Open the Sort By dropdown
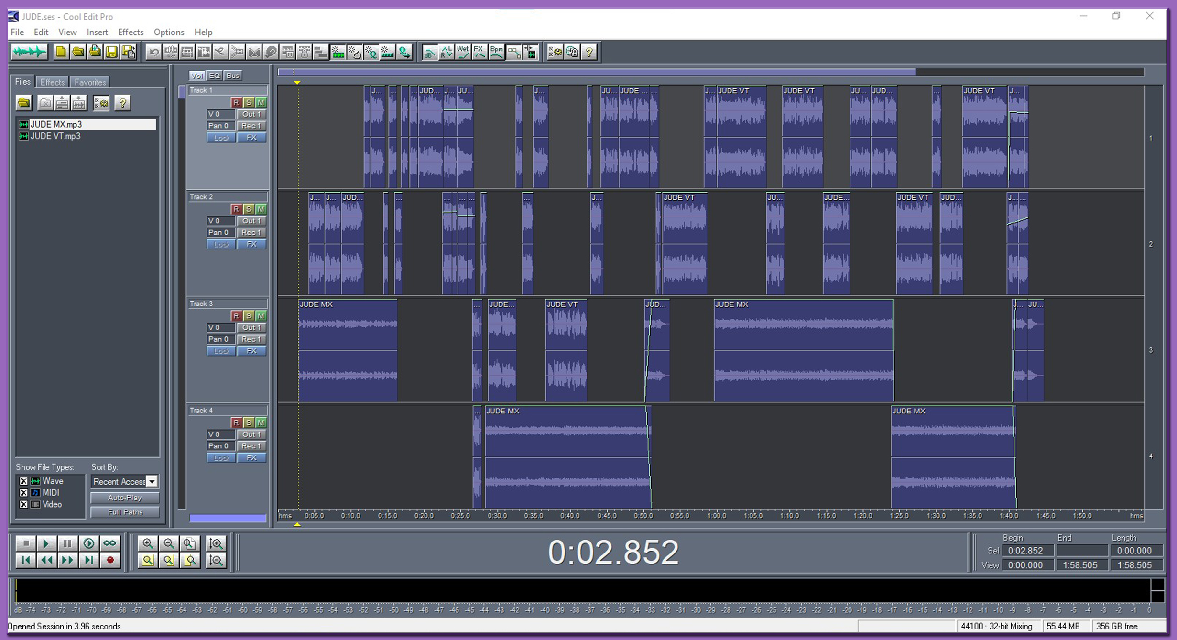 (x=152, y=481)
